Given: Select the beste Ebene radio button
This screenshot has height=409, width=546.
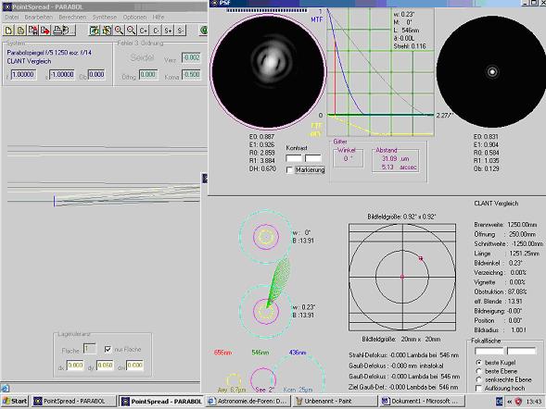Looking at the screenshot, I should pos(478,371).
